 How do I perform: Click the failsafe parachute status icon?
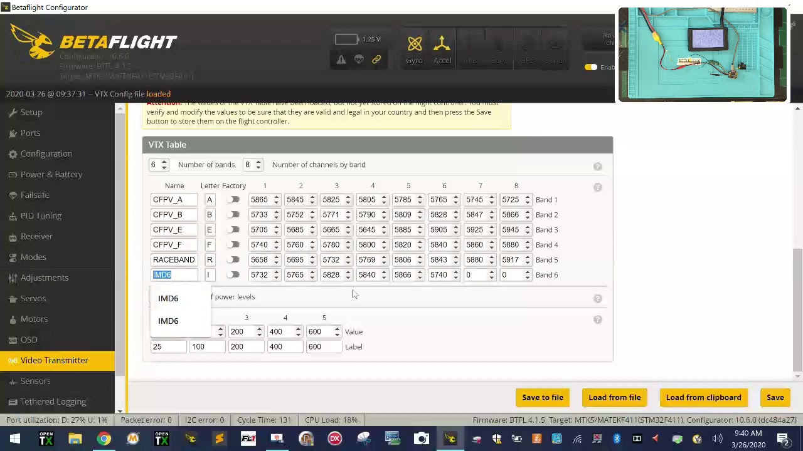point(359,60)
